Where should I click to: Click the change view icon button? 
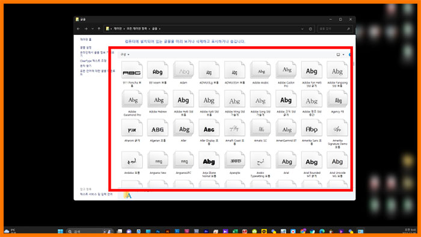[338, 55]
